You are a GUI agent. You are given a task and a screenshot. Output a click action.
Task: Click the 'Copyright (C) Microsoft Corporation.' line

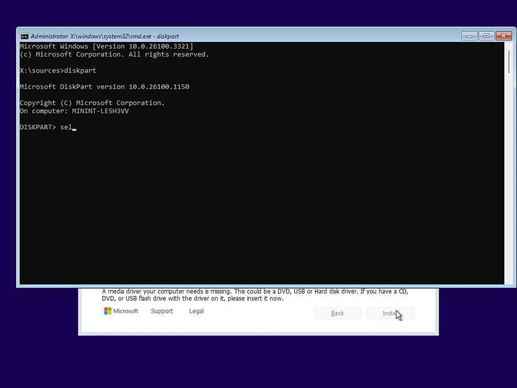pyautogui.click(x=92, y=103)
